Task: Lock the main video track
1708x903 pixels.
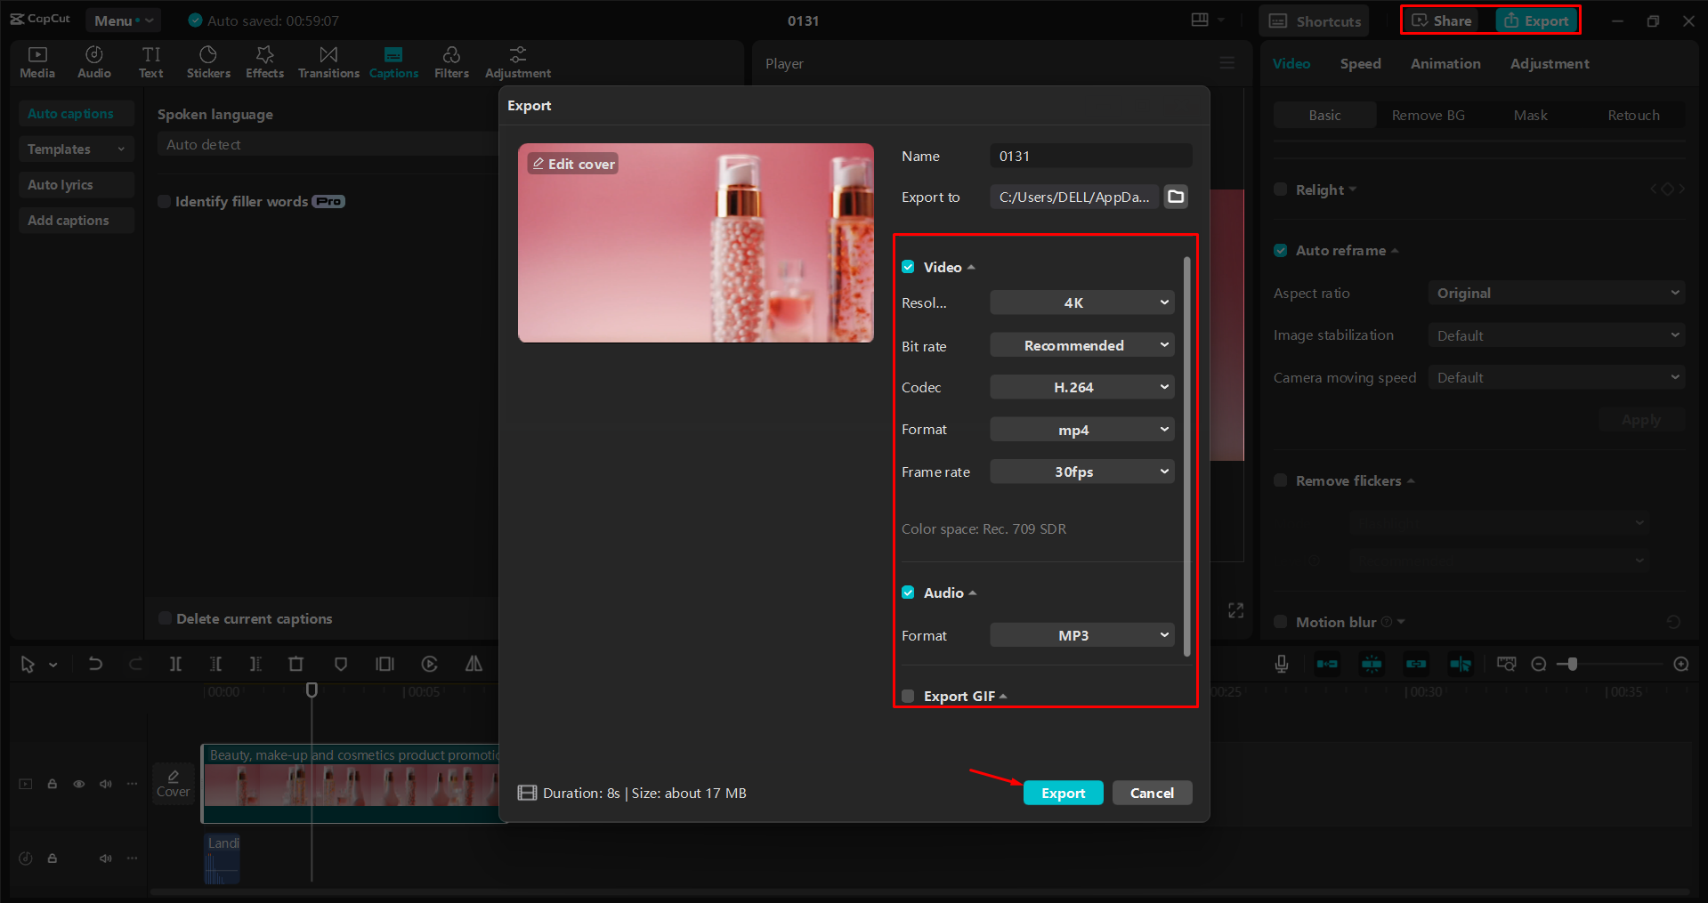Action: [53, 784]
